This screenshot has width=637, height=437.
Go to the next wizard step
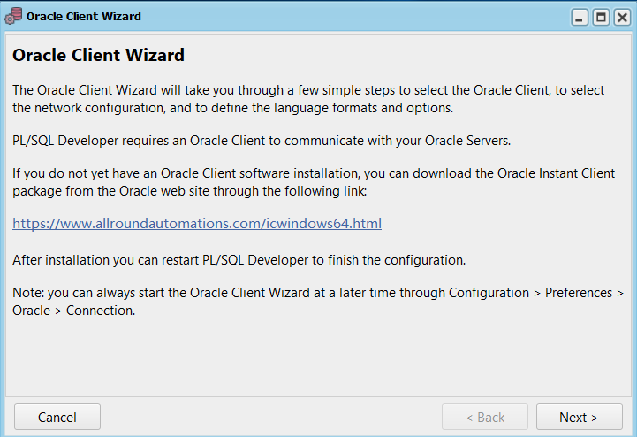point(580,417)
